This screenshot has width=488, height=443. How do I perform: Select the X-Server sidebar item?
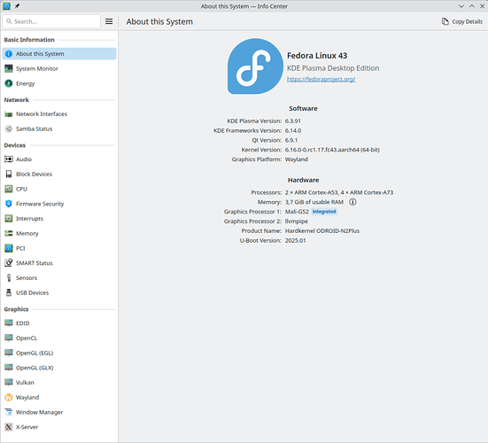coord(59,427)
